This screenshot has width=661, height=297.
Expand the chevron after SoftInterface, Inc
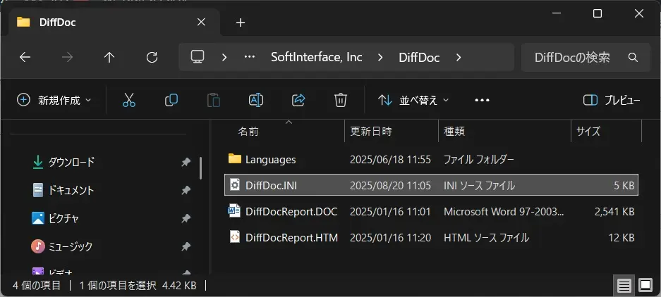pos(380,57)
